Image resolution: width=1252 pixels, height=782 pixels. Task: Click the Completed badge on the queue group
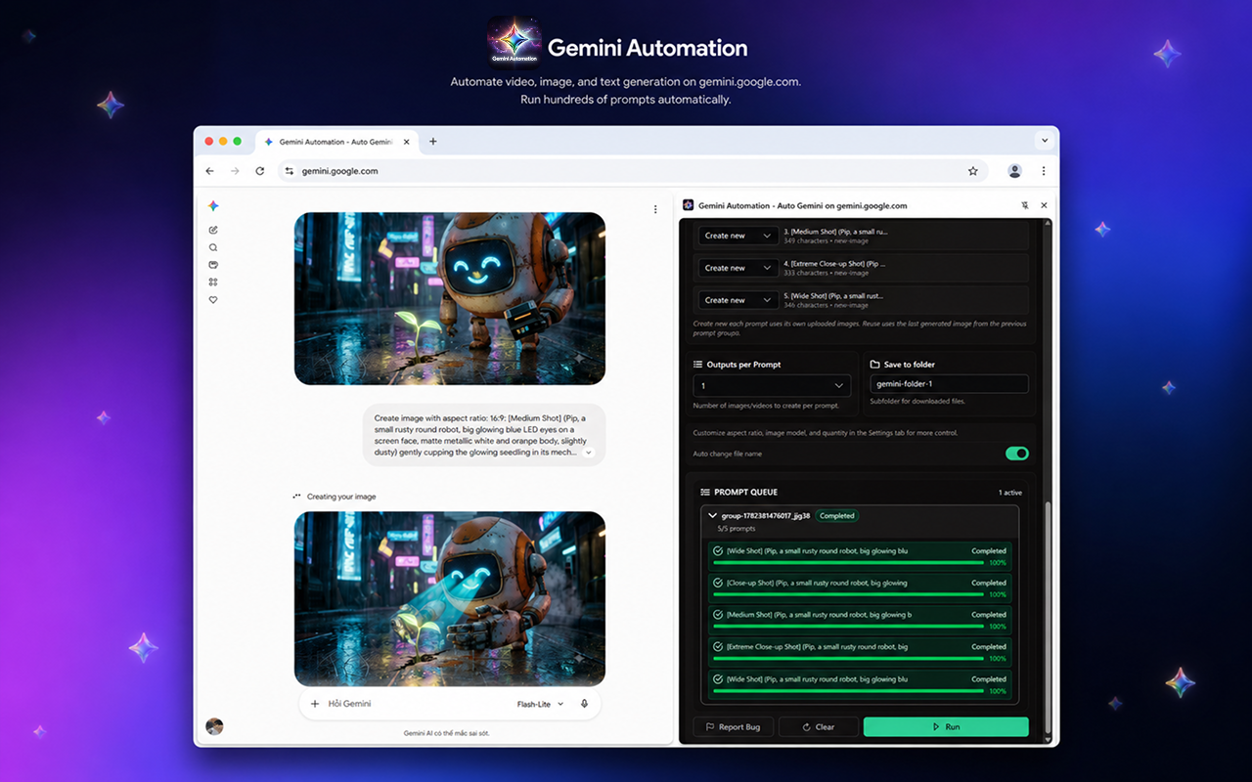836,515
